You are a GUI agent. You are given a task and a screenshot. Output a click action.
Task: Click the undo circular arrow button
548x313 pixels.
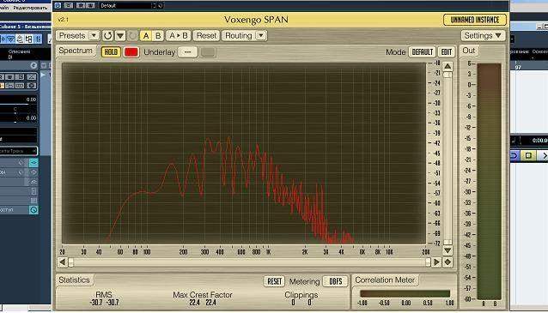tap(107, 36)
